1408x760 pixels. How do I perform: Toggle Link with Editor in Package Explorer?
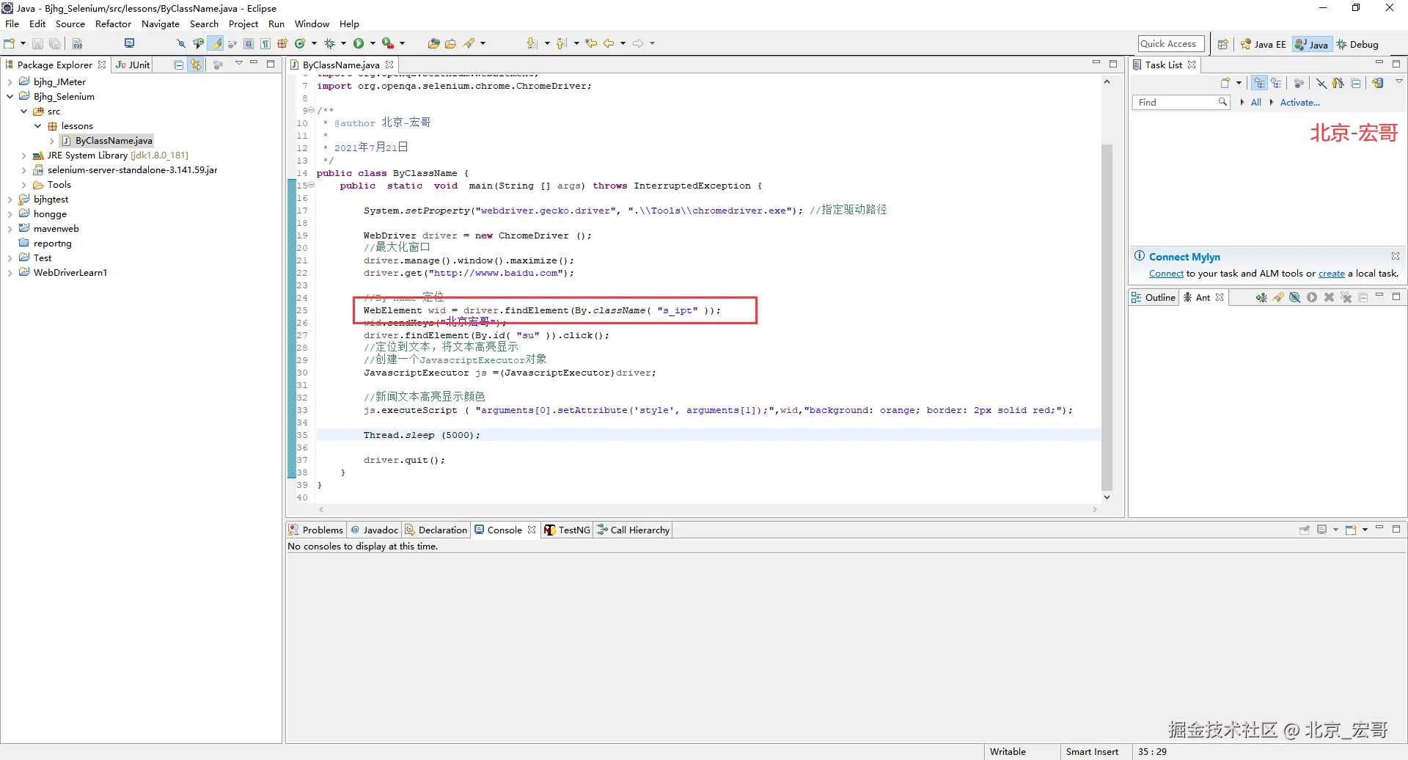coord(196,65)
